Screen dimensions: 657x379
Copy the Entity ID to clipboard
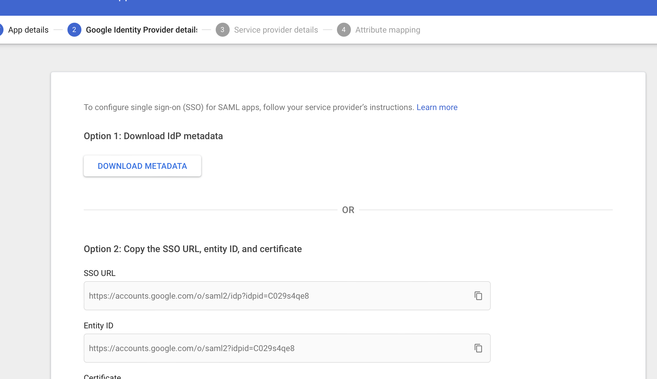point(479,348)
